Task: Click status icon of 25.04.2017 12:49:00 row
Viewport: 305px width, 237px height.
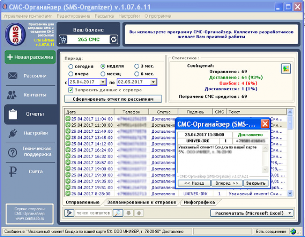Action: pyautogui.click(x=68, y=131)
